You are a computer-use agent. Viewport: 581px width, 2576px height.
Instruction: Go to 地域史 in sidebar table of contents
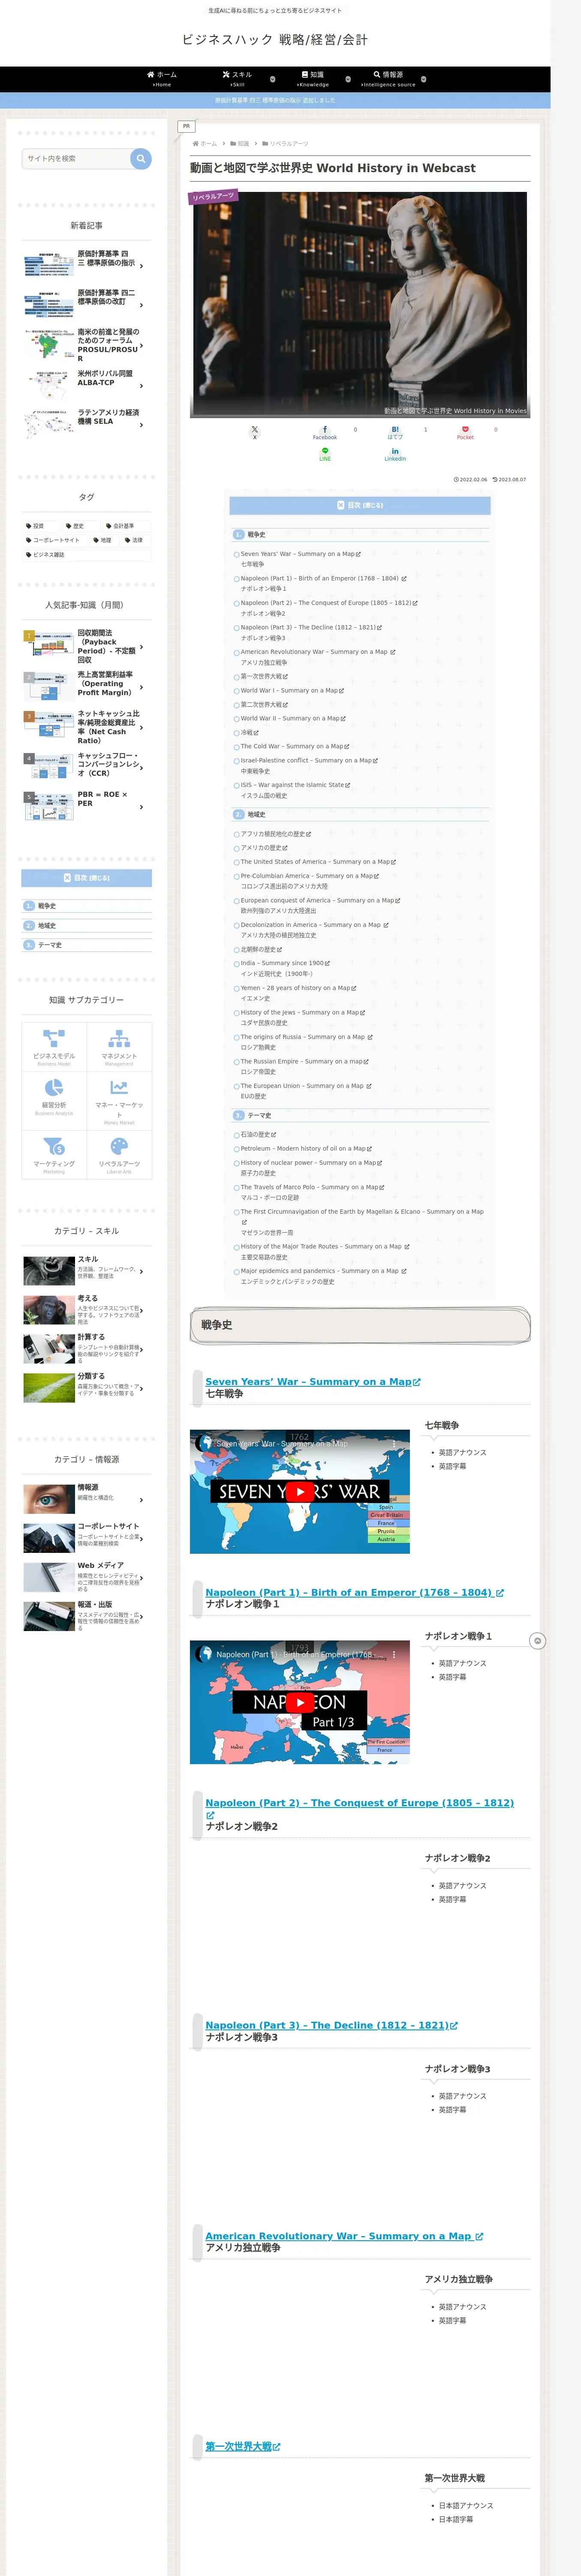click(x=47, y=925)
